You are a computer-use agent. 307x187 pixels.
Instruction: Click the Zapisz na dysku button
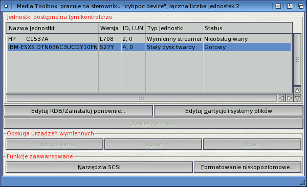pos(153,123)
